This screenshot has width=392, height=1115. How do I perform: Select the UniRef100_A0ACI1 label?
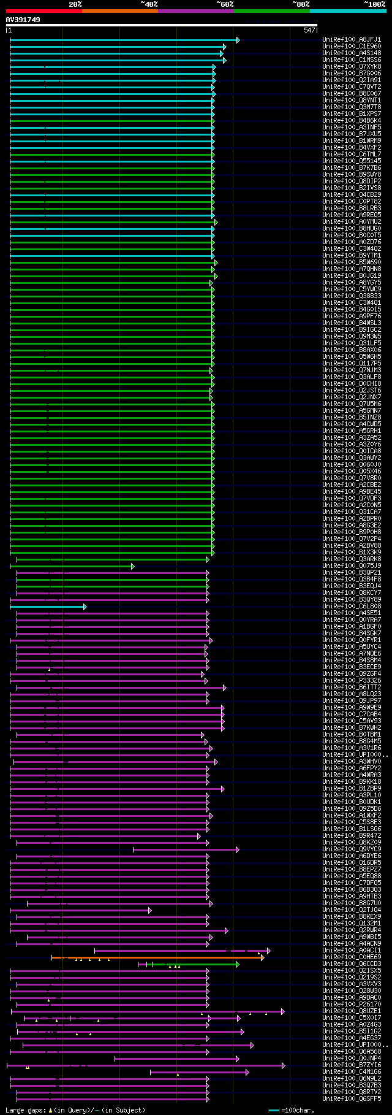pyautogui.click(x=352, y=950)
